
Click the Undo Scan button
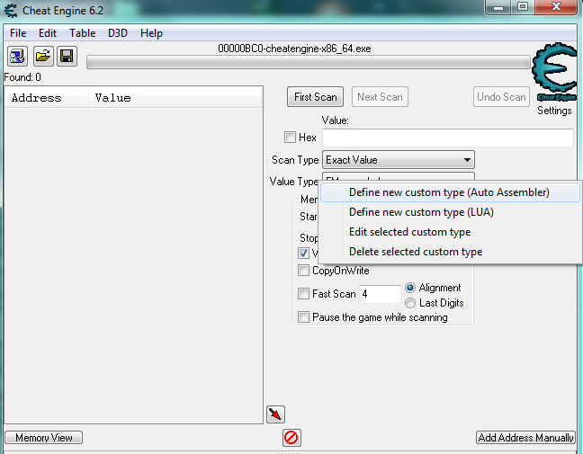(501, 97)
